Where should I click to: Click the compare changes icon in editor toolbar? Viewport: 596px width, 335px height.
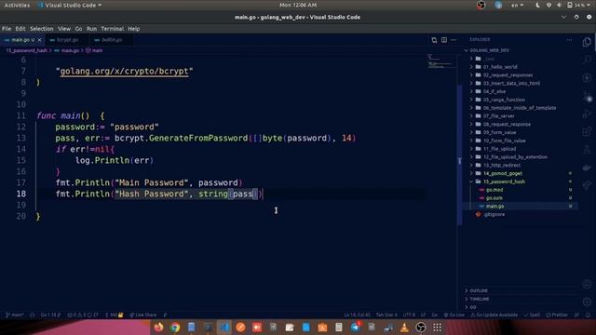[434, 40]
